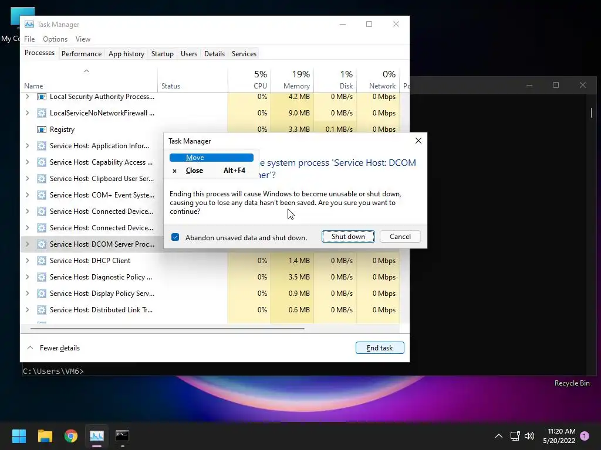
Task: Launch Google Chrome from the taskbar
Action: click(x=71, y=436)
